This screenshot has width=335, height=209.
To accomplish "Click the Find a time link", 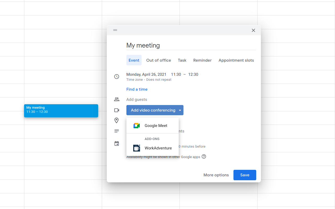I will coord(137,89).
